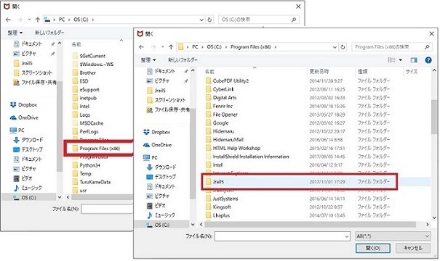Select Dropbox in rear dialog navigation pane
This screenshot has width=440, height=261.
(23, 104)
